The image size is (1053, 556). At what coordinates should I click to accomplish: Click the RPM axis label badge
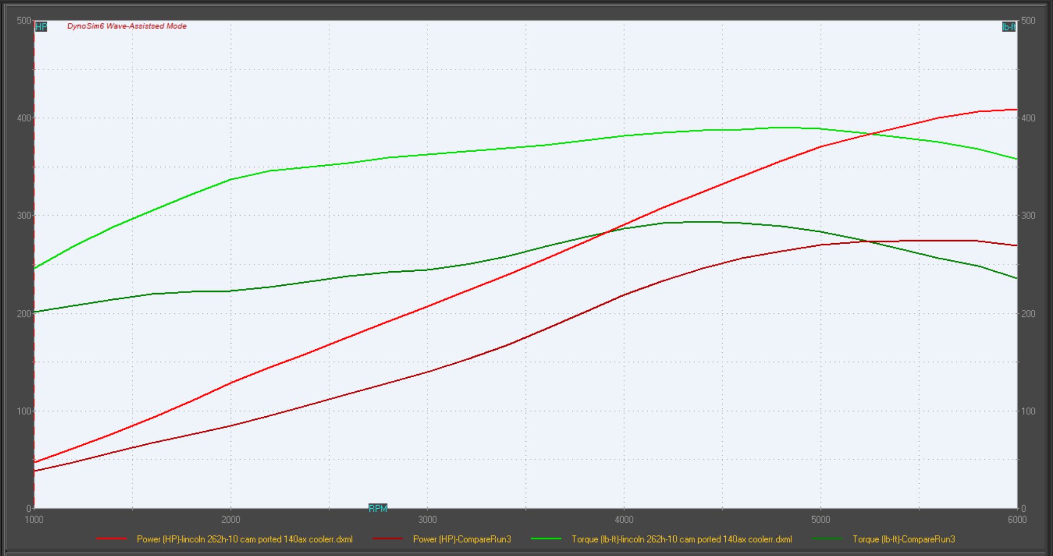[x=378, y=508]
